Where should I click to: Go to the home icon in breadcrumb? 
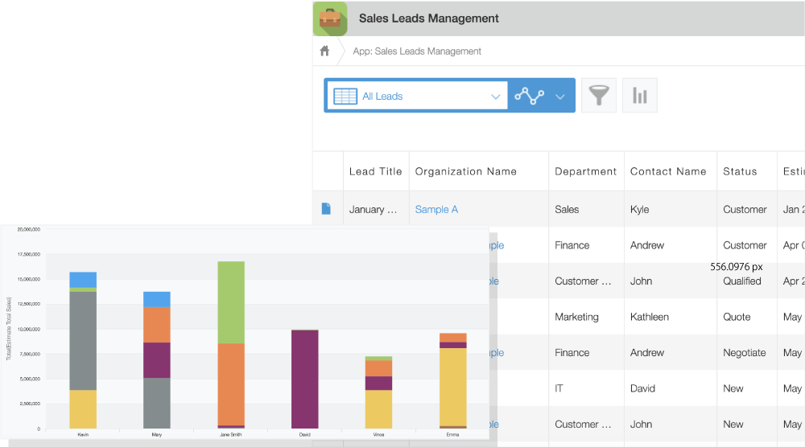tap(325, 51)
